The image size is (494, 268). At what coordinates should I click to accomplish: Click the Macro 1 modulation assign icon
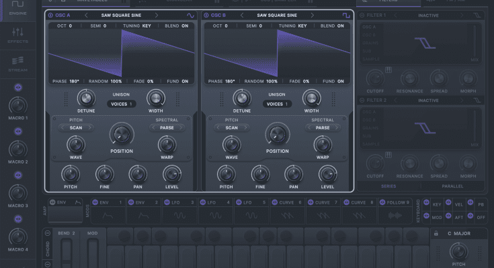(17, 88)
